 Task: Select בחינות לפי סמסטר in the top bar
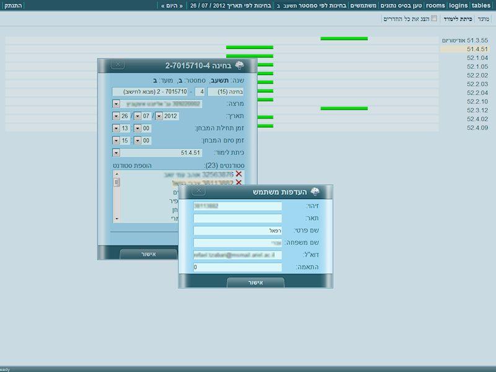pos(322,6)
